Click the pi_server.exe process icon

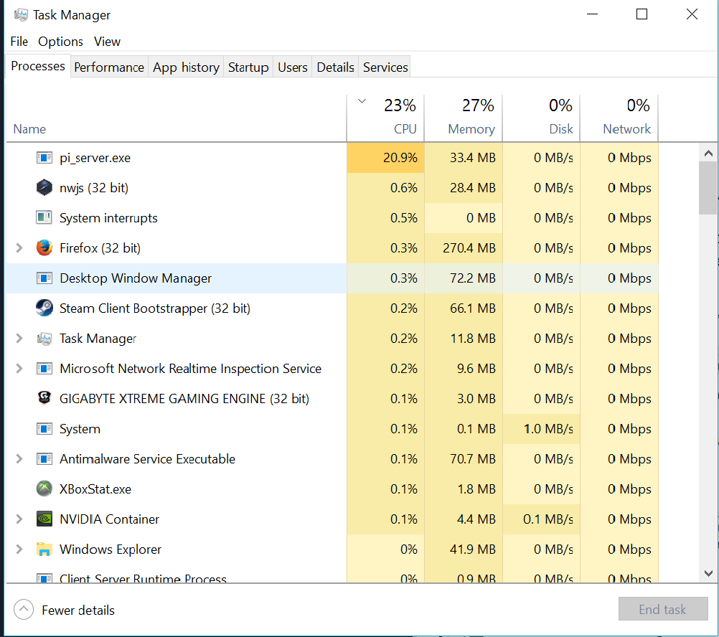click(x=44, y=158)
